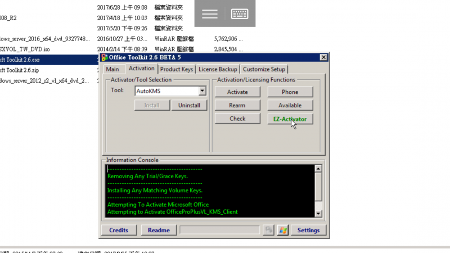Click the Uninstall button
450x253 pixels.
click(189, 105)
